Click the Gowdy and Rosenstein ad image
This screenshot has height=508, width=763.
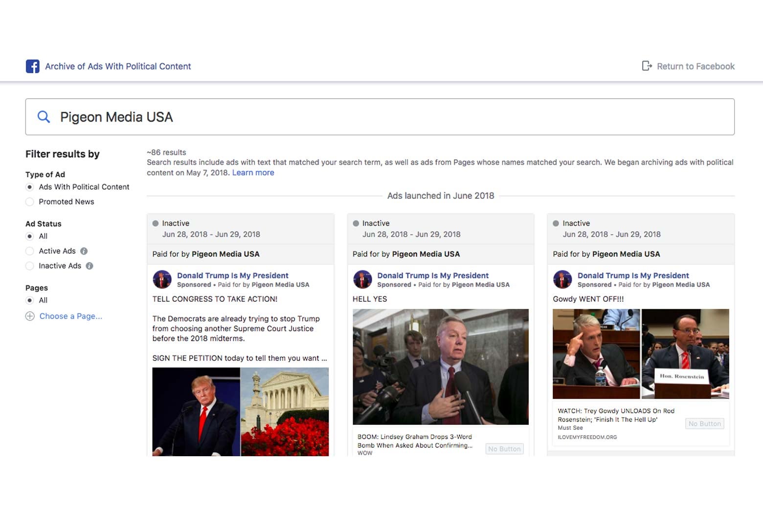point(641,354)
